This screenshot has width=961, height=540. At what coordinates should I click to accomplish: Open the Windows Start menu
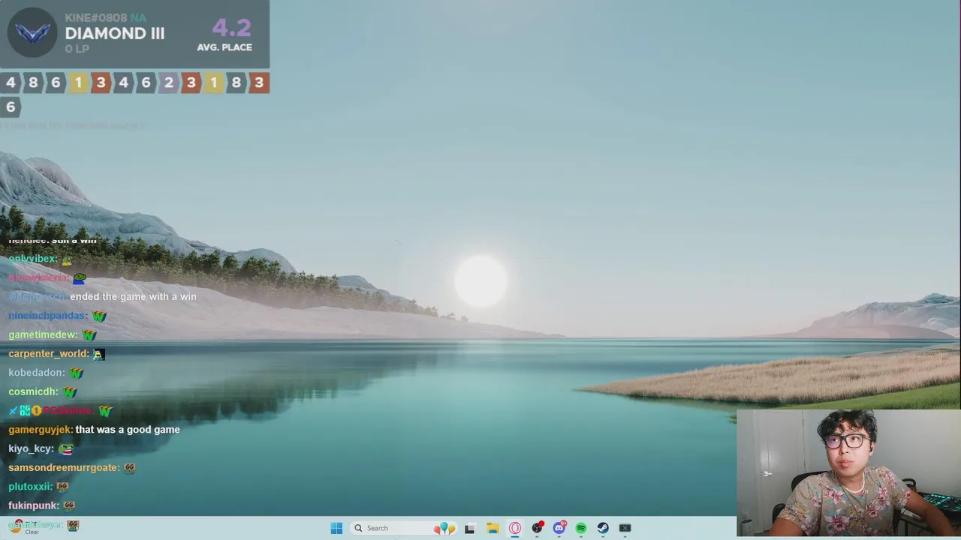tap(336, 528)
